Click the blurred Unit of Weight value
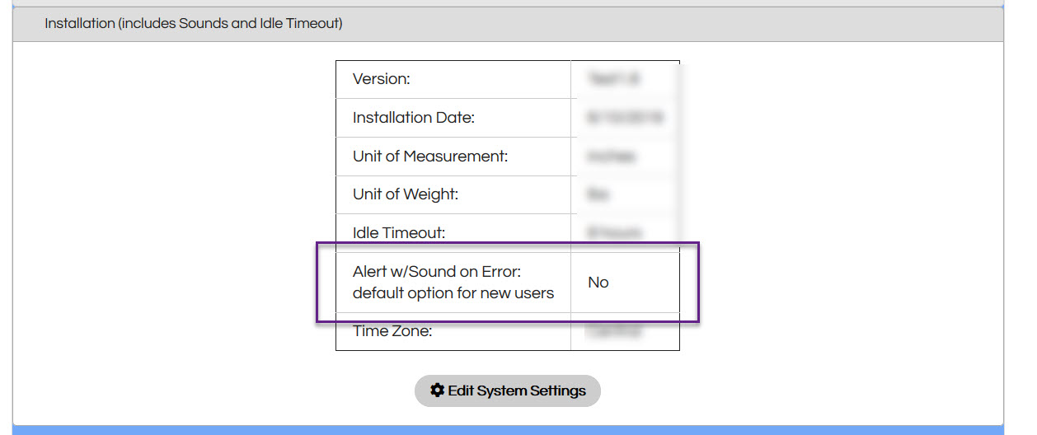The width and height of the screenshot is (1037, 435). 598,194
